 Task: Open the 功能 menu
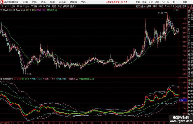click(138, 2)
